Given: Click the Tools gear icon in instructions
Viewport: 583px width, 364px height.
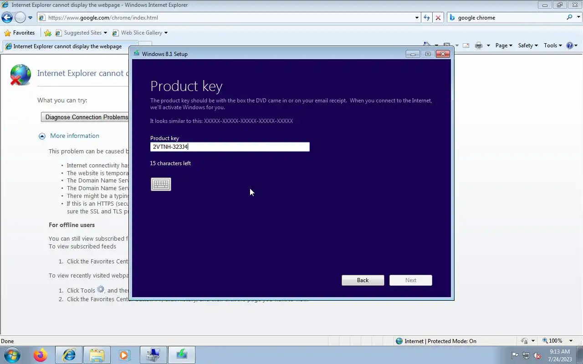Looking at the screenshot, I should click(101, 290).
